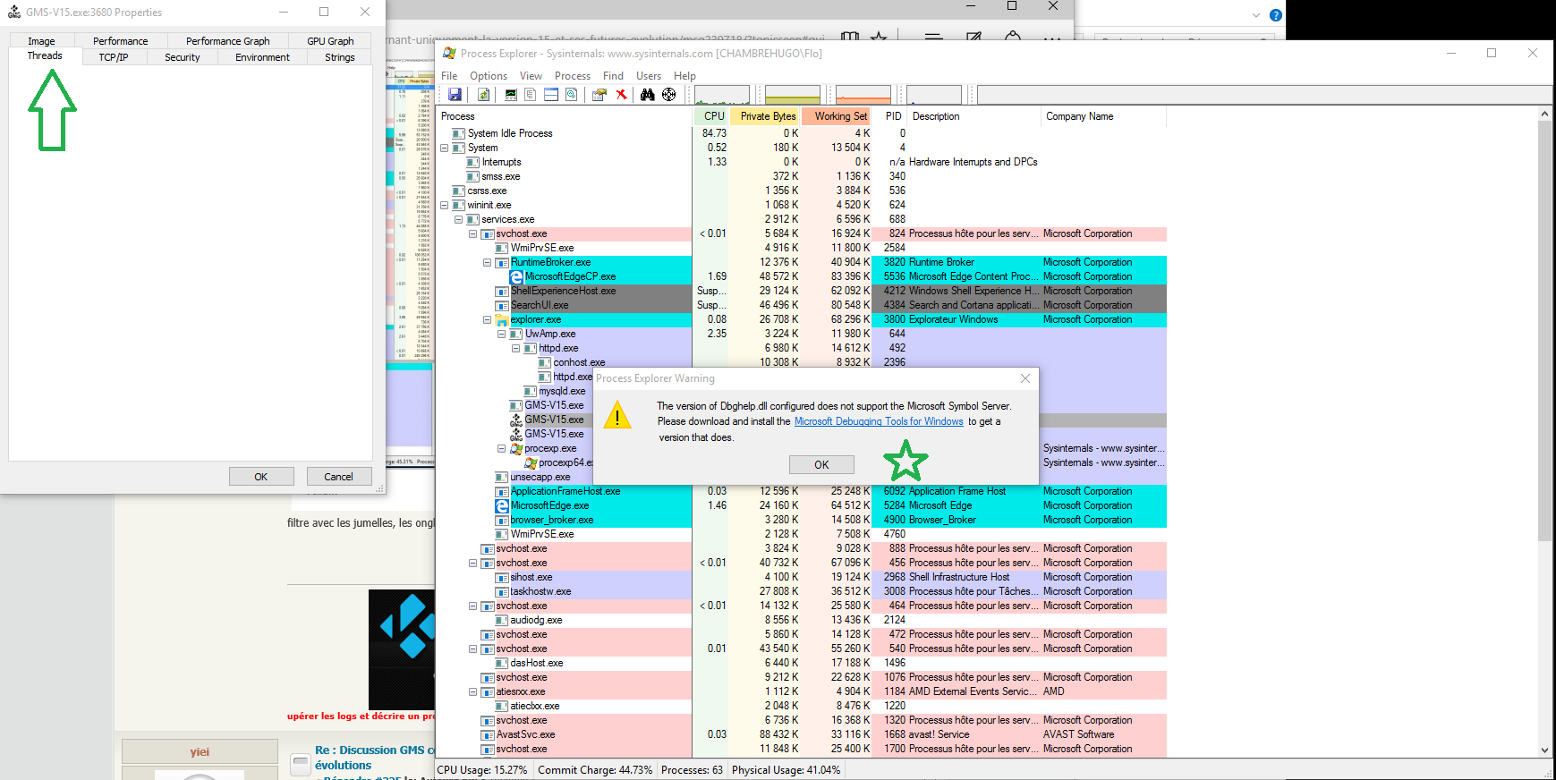Viewport: 1556px width, 780px height.
Task: Click the CPU usage history mini graph
Action: [722, 95]
